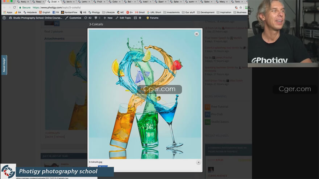Open the Apps bookmarks shortcut
This screenshot has height=179, width=319.
(8, 12)
